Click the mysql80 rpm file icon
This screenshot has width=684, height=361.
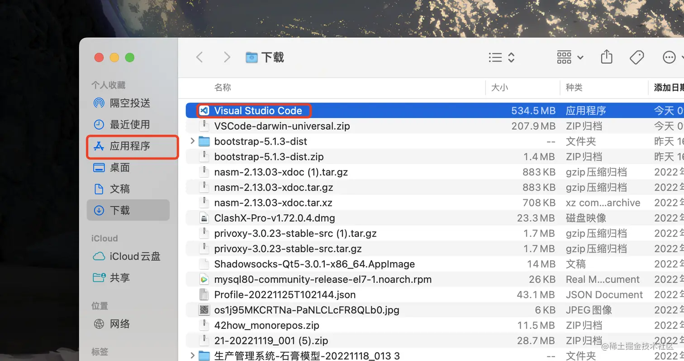pos(204,279)
